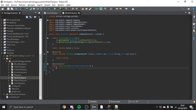Viewport: 196px width, 110px height.
Task: Select youtube.yml in Package Explorer
Action: [x=14, y=97]
